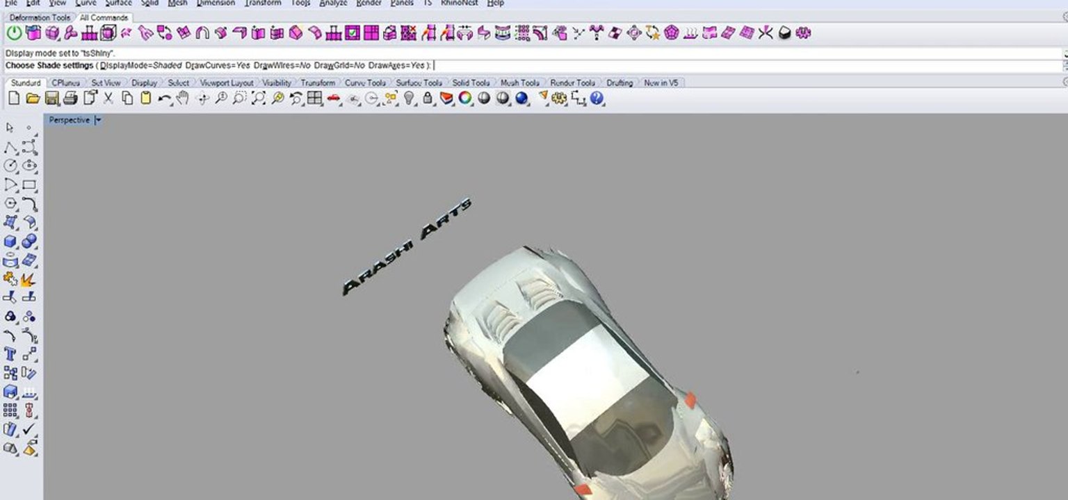Switch to the Viewport Layout toolbar tab

pyautogui.click(x=227, y=83)
